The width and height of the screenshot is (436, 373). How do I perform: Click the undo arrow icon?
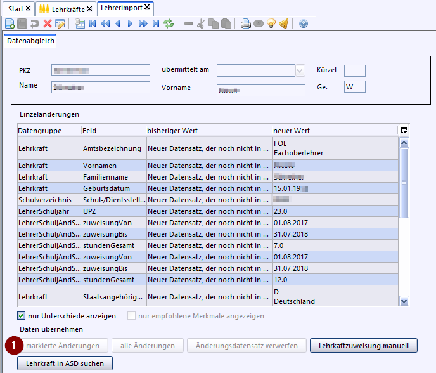(x=34, y=23)
